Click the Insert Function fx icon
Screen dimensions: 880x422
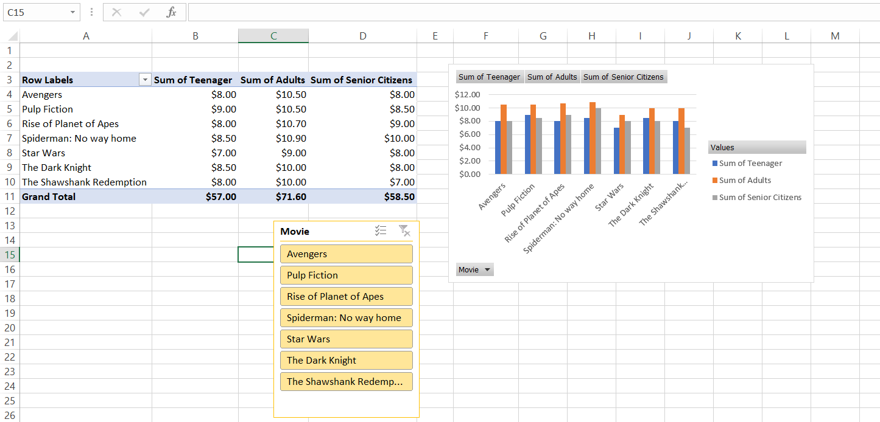click(171, 12)
